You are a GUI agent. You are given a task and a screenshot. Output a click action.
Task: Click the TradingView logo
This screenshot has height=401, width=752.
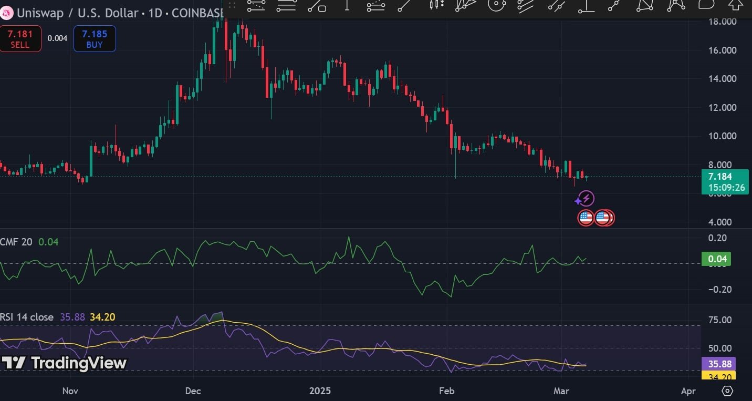pos(64,363)
